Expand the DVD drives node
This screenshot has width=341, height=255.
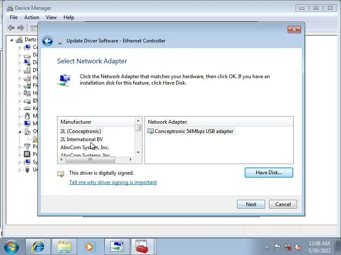point(20,71)
